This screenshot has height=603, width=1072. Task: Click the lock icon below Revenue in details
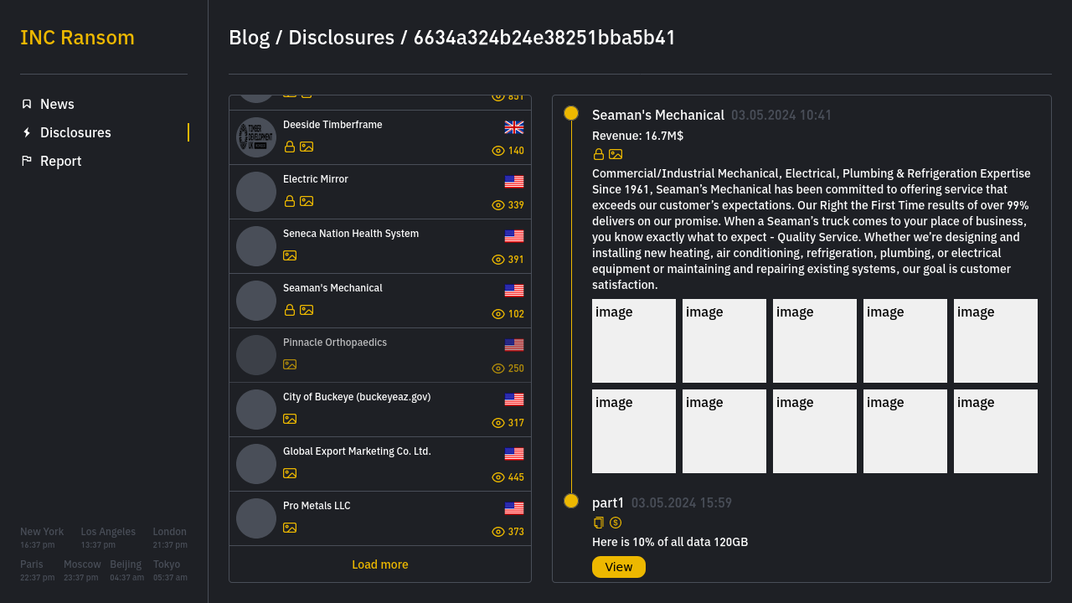point(599,154)
